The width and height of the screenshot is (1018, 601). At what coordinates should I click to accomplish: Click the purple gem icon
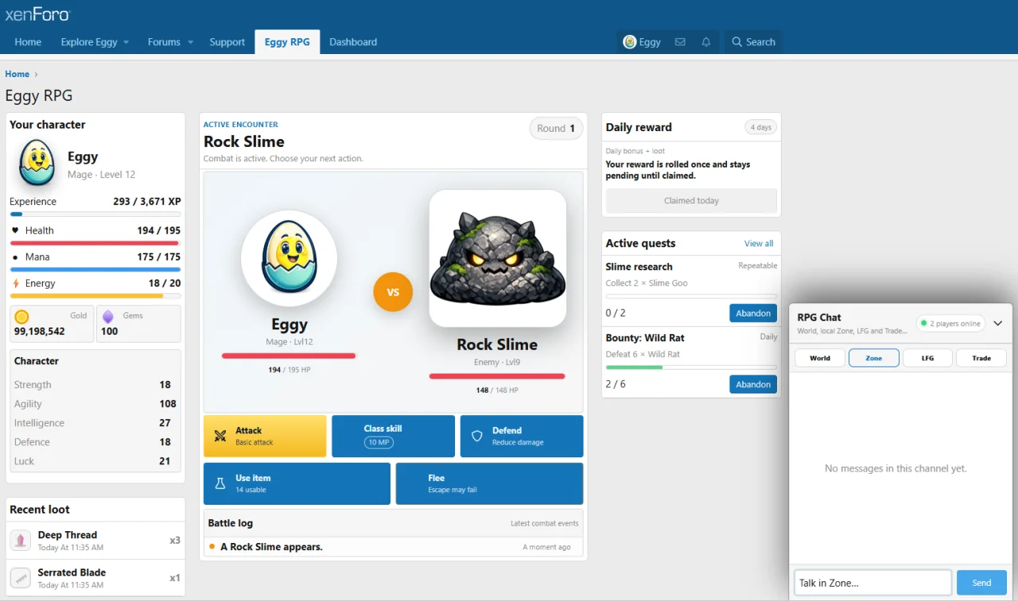[108, 316]
